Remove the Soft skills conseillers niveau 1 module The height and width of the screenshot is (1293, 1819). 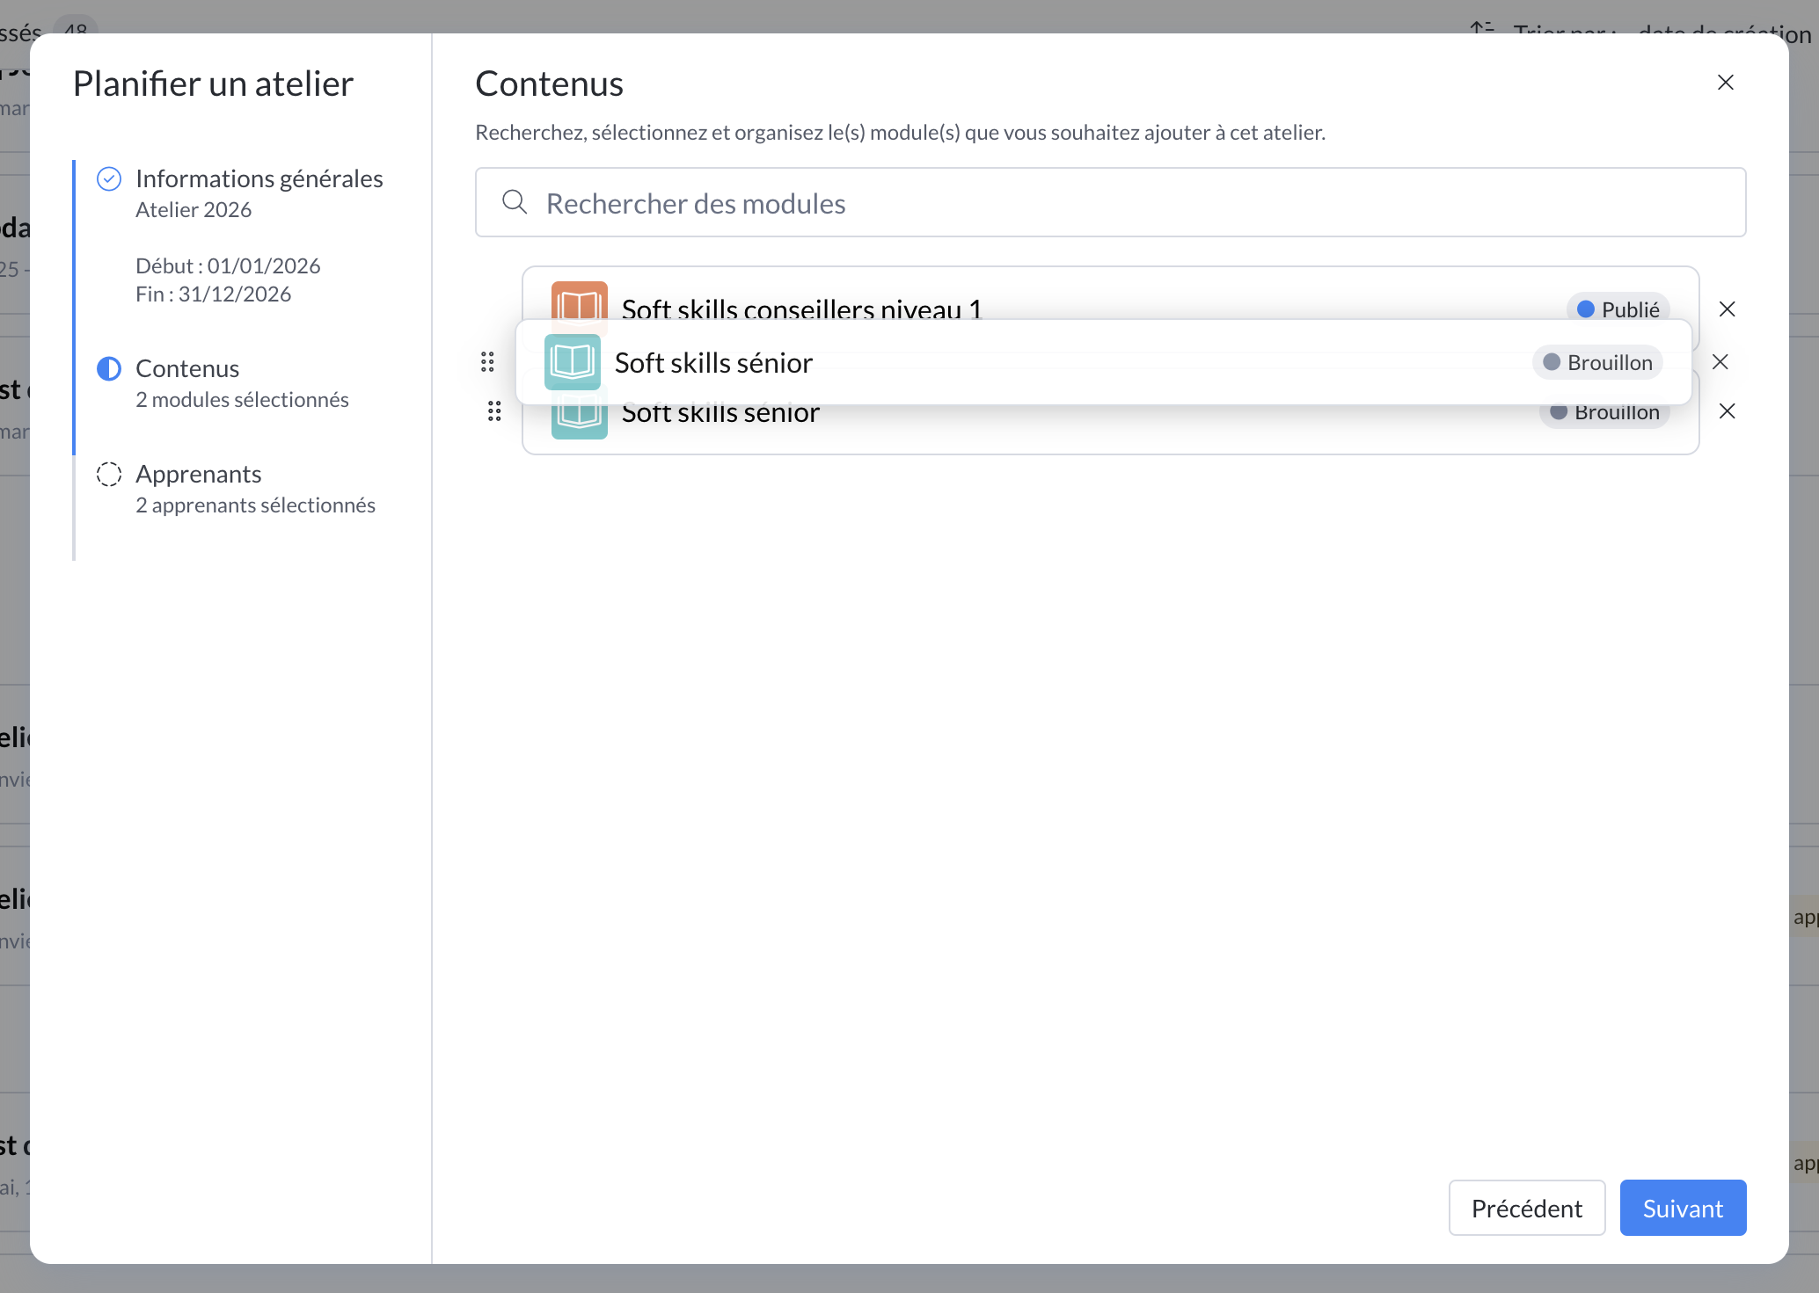[1727, 309]
